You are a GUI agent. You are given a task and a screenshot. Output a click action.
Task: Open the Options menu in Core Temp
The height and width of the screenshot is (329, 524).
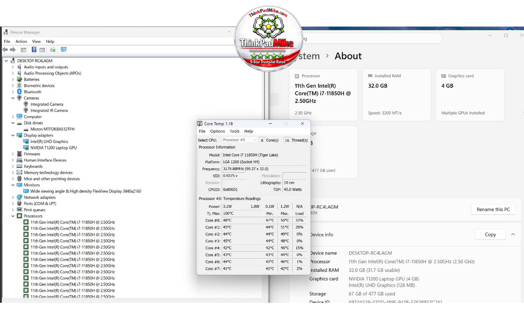[218, 131]
